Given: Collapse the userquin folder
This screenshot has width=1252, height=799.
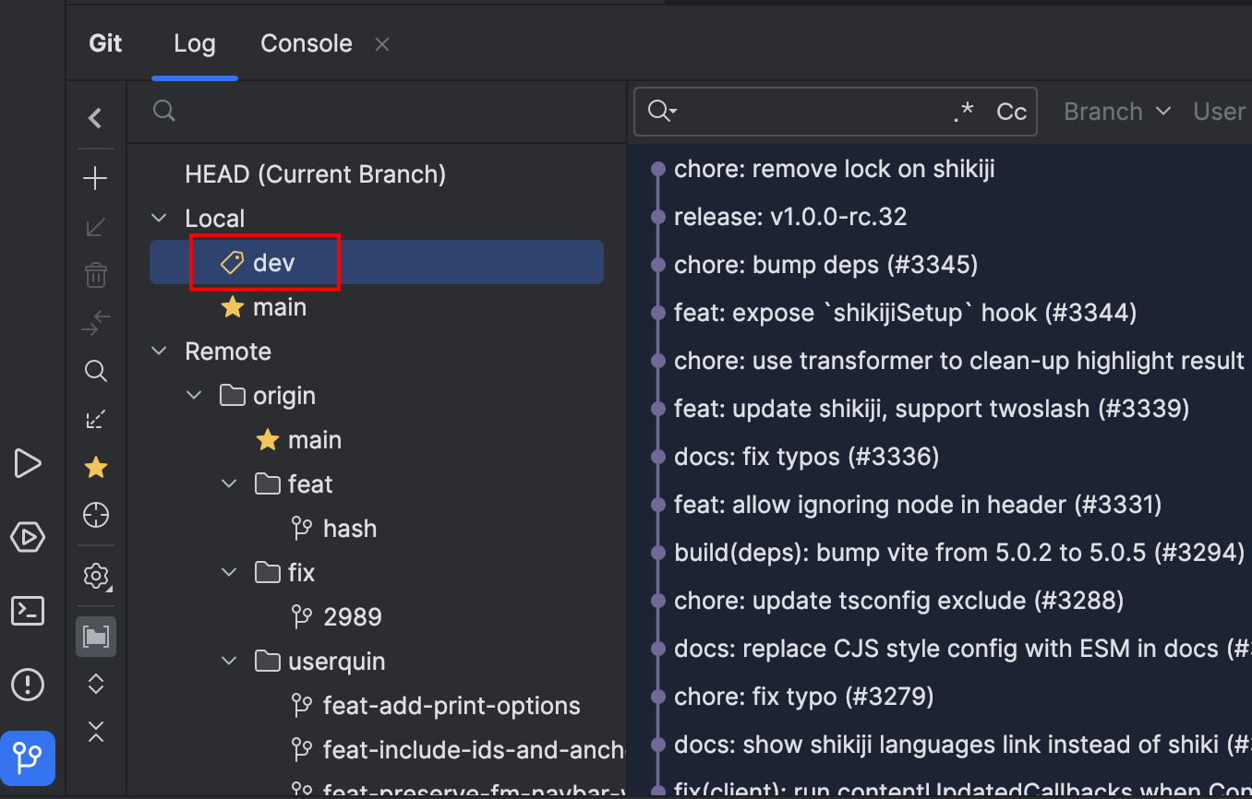Looking at the screenshot, I should (229, 662).
